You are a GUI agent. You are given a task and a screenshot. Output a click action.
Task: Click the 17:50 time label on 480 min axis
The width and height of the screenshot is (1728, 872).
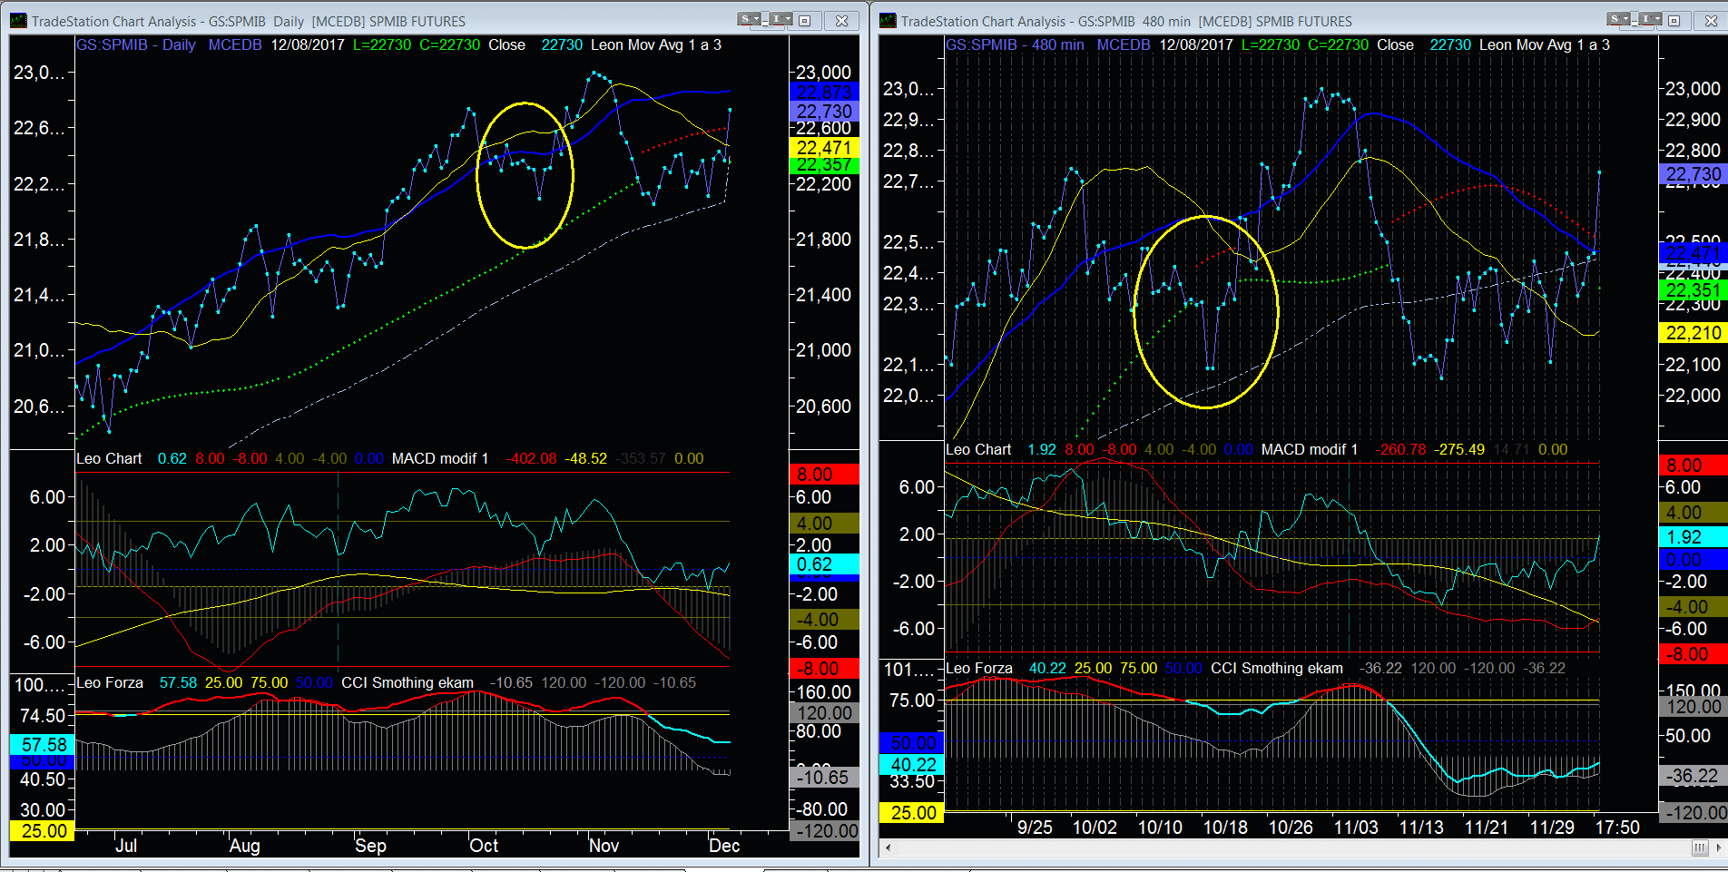click(1617, 828)
